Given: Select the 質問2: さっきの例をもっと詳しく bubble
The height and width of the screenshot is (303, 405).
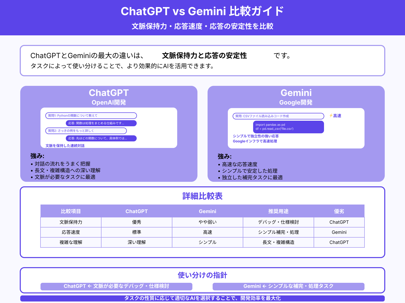Looking at the screenshot, I should coord(86,131).
